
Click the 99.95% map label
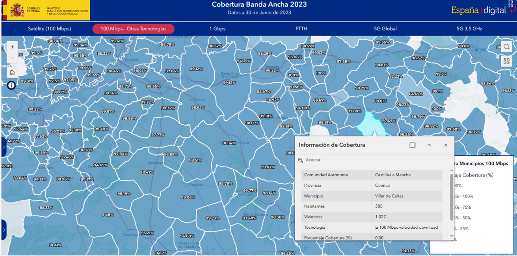153,86
